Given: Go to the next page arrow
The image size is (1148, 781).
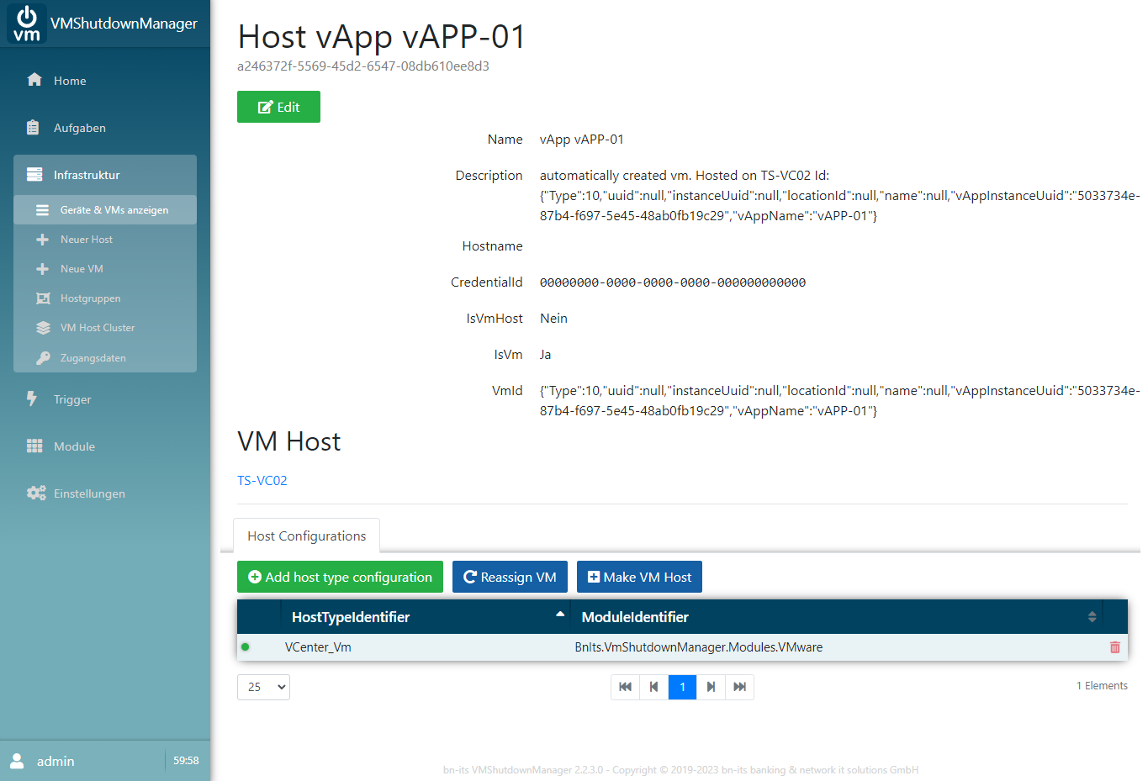Looking at the screenshot, I should (x=711, y=687).
